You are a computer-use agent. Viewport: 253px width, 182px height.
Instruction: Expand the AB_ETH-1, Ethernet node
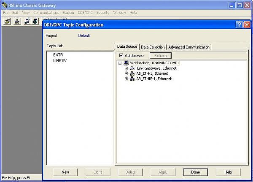(x=126, y=74)
